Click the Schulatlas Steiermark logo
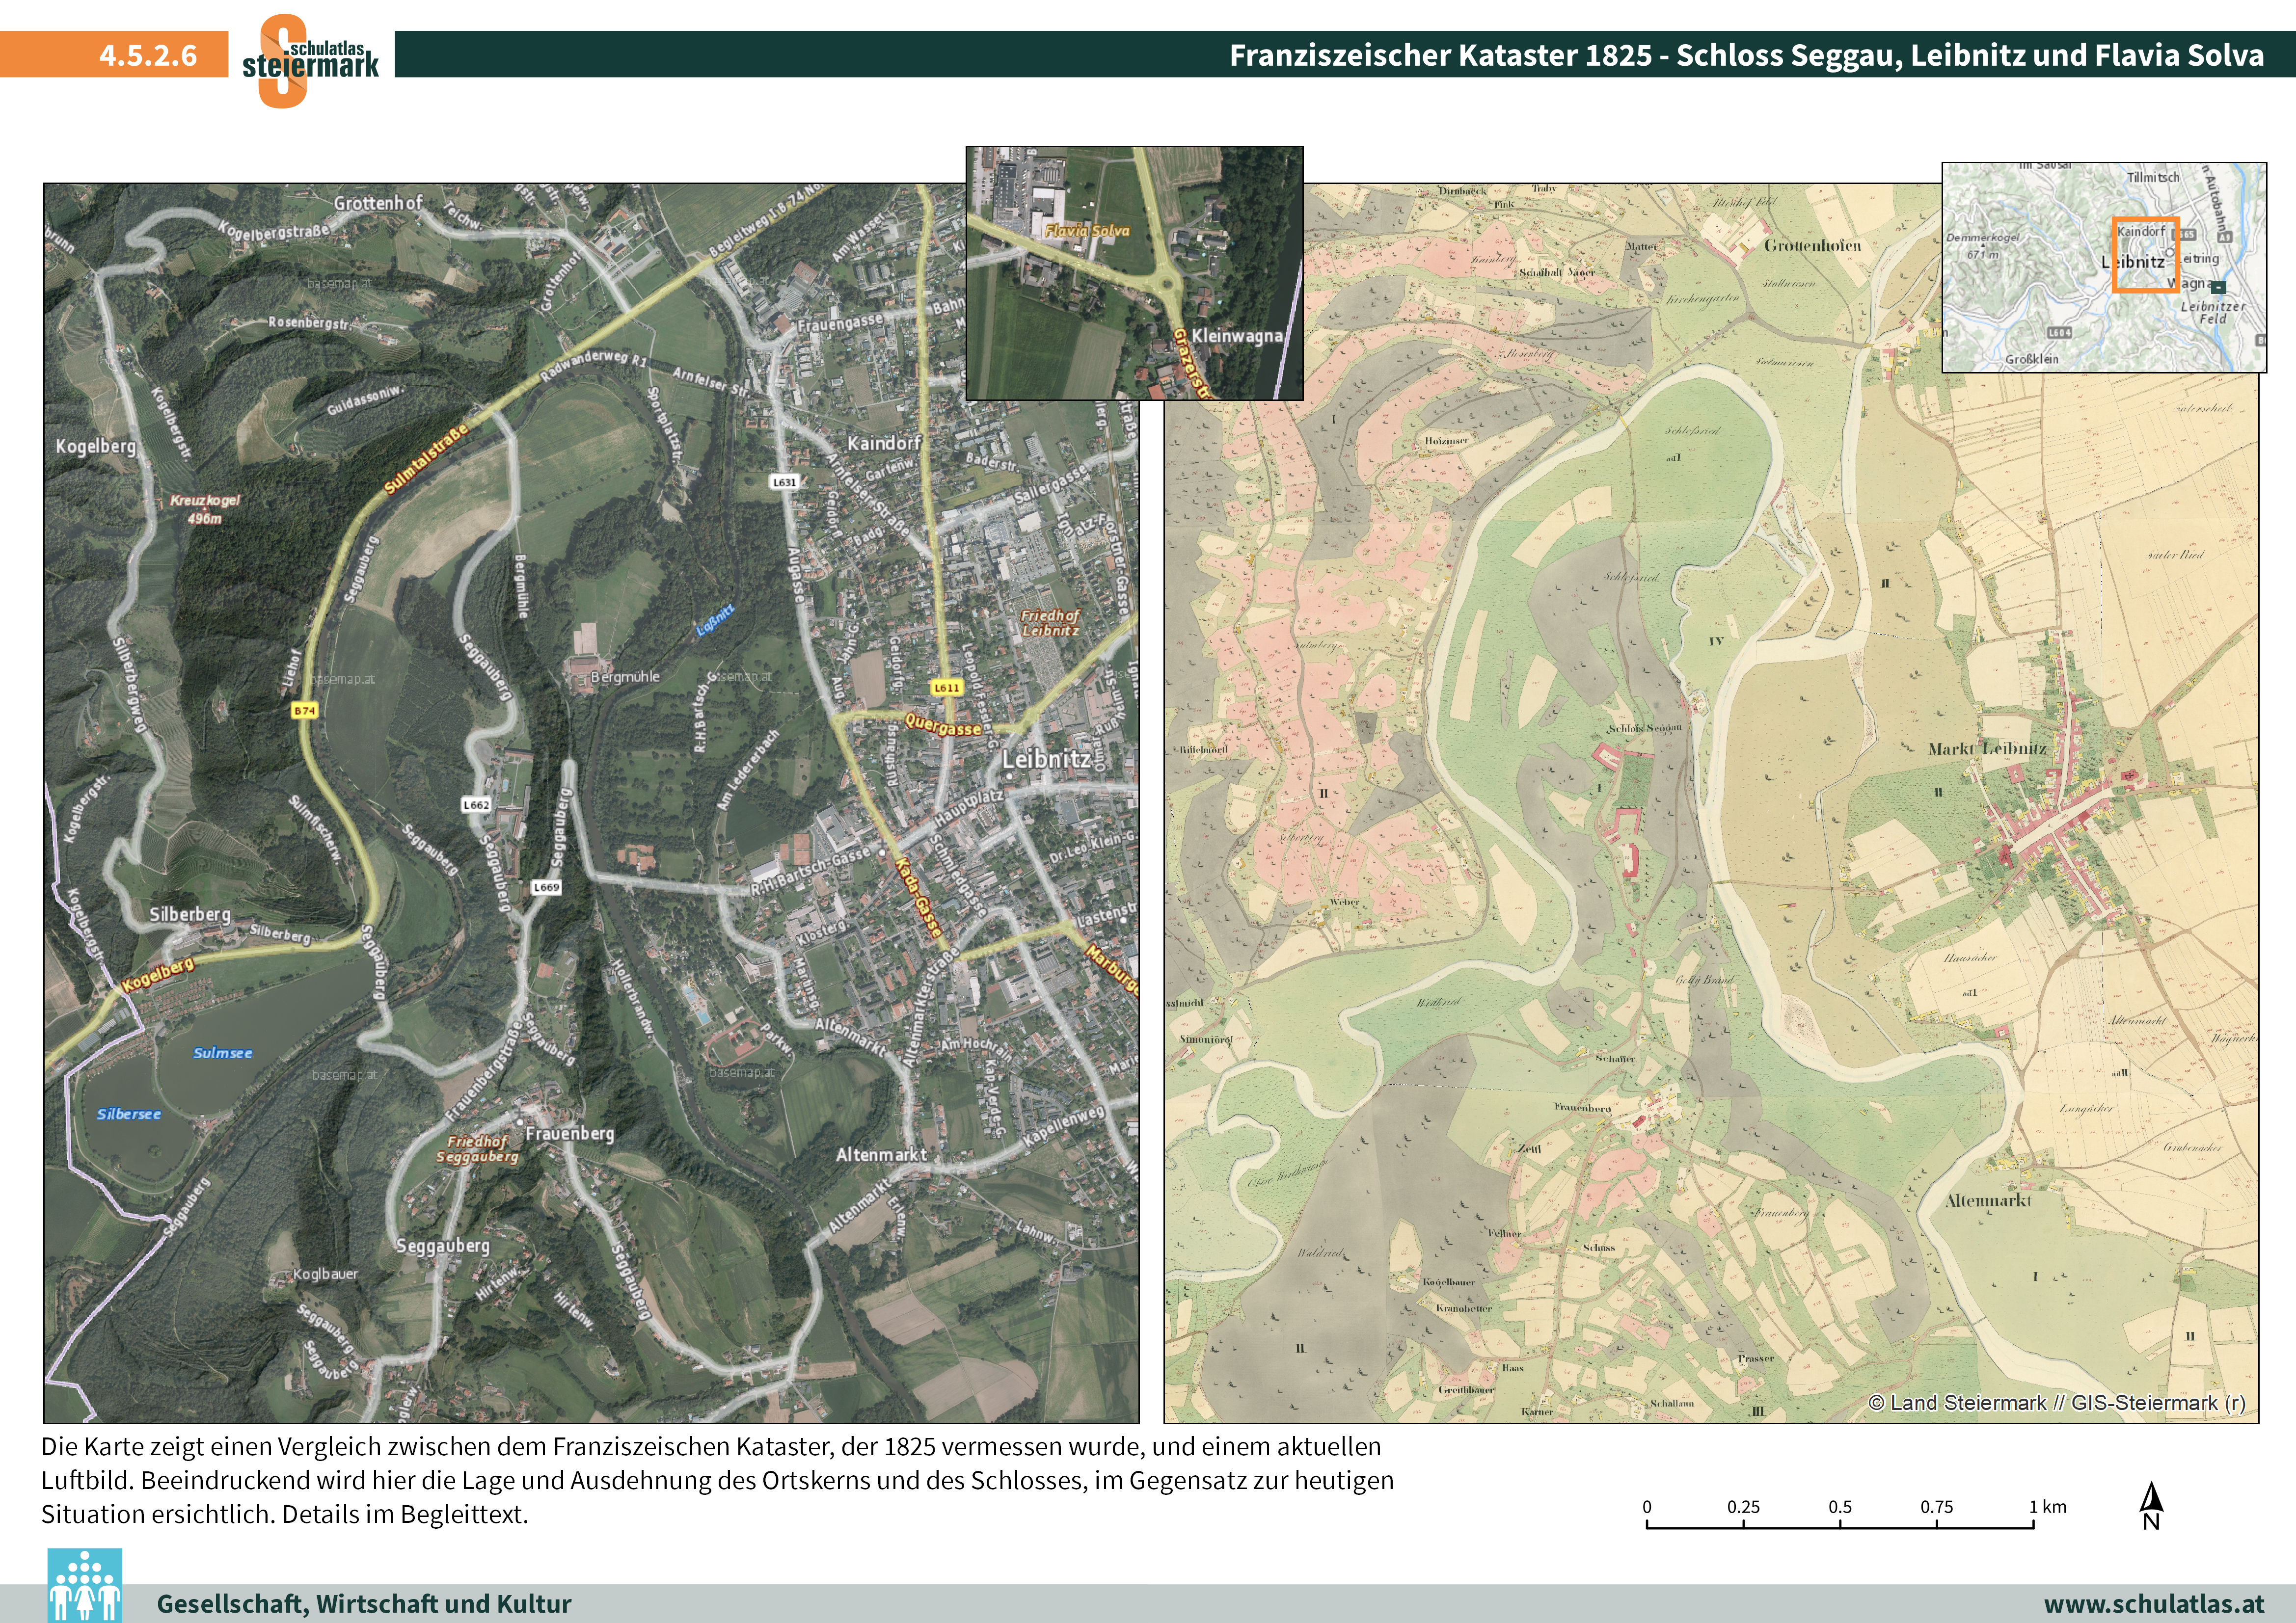Image resolution: width=2296 pixels, height=1623 pixels. pos(310,60)
